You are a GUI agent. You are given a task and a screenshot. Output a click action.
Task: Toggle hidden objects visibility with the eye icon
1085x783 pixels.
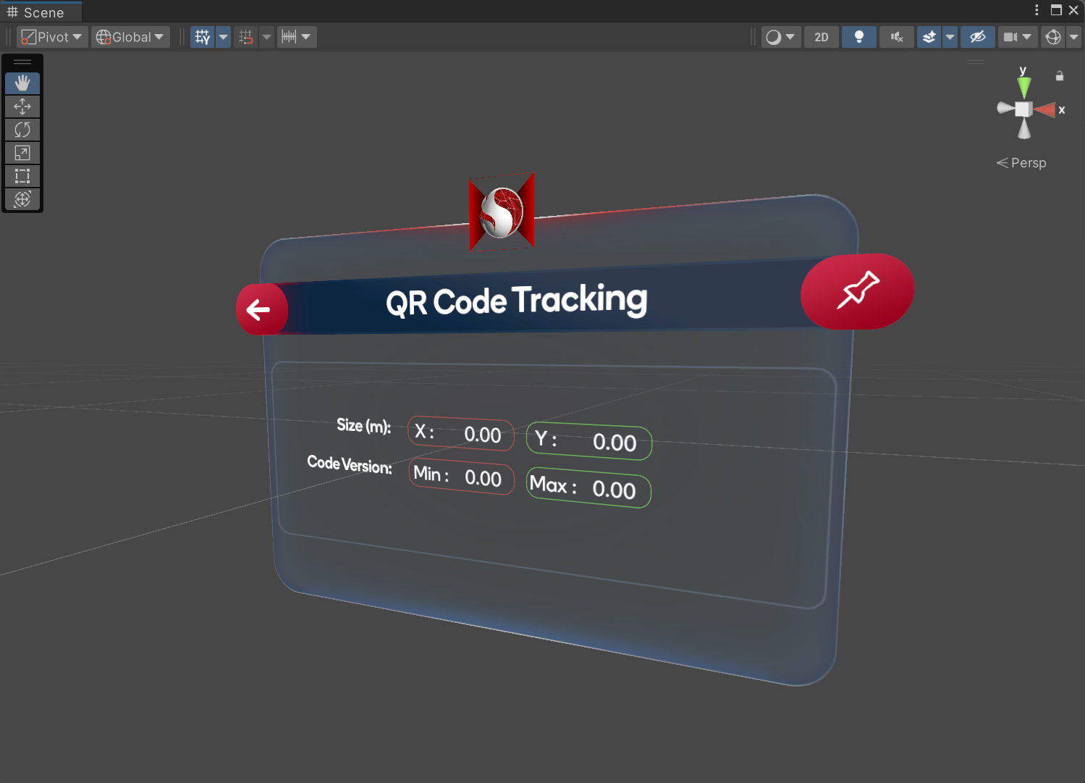point(978,37)
